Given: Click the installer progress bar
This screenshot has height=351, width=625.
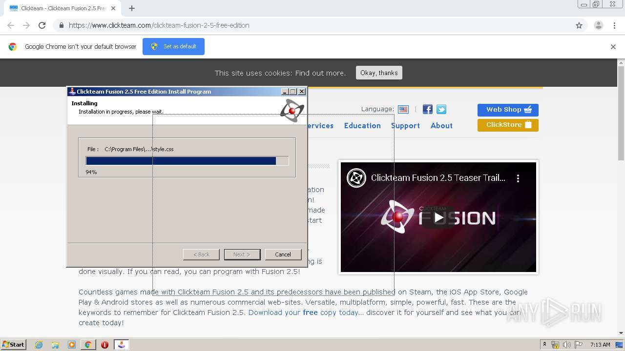Looking at the screenshot, I should pos(187,161).
